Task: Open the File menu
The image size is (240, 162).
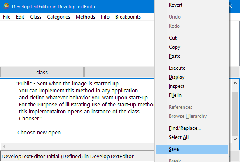Action: point(7,17)
